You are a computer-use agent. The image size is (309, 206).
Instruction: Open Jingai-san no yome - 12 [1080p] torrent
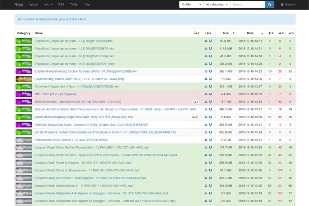(x=74, y=49)
